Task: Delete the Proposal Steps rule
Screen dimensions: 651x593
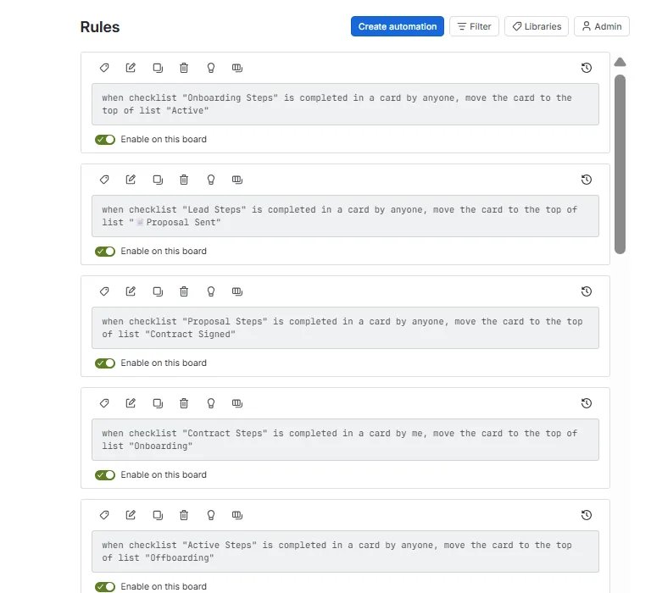Action: 184,291
